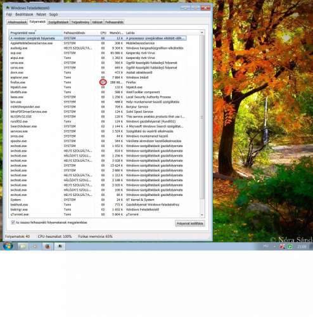Click the taskbar clock
Image resolution: width=313 pixels, height=317 pixels.
302,247
